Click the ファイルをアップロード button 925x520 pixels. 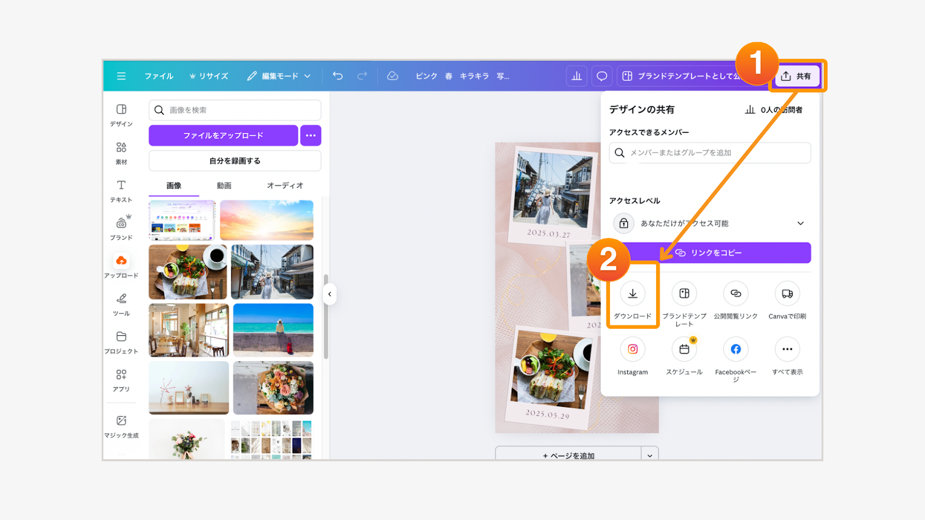223,135
